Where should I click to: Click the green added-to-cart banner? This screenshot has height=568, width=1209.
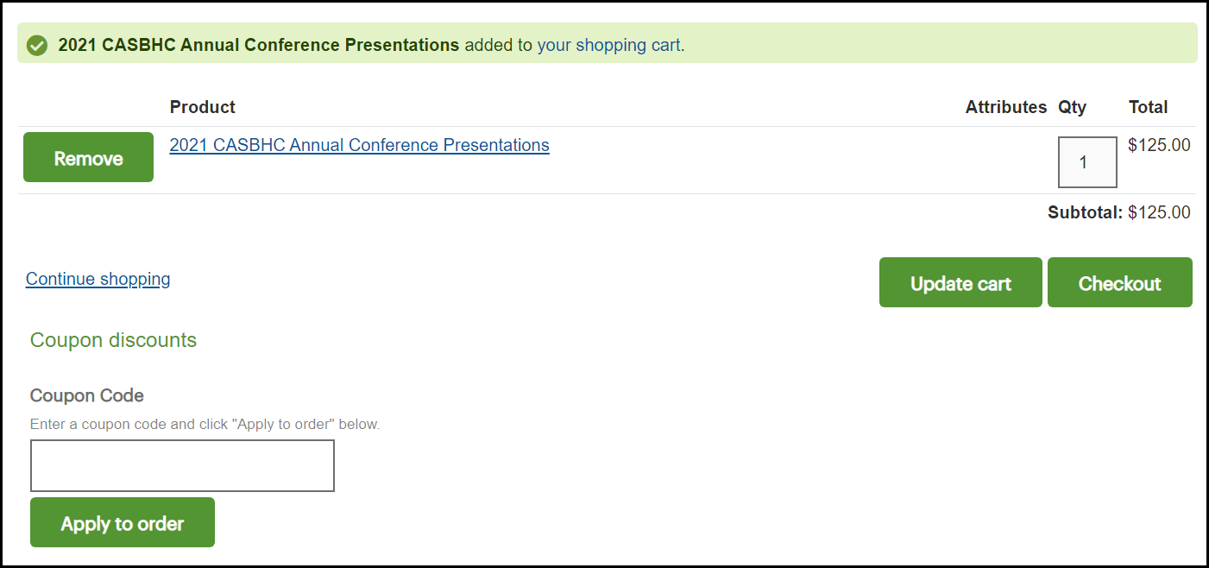coord(604,43)
